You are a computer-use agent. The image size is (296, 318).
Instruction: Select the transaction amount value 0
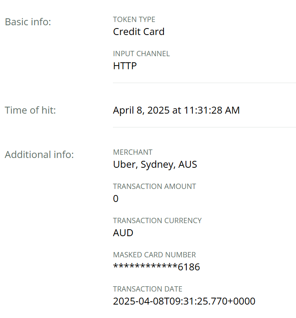[116, 199]
